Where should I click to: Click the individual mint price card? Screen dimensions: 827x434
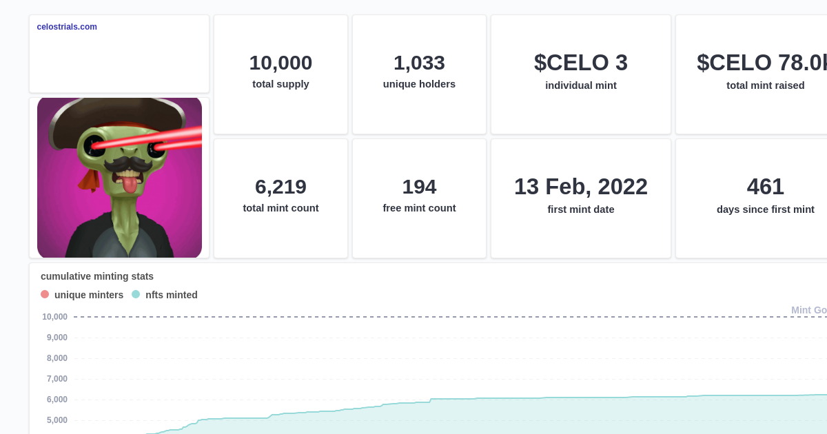click(580, 72)
